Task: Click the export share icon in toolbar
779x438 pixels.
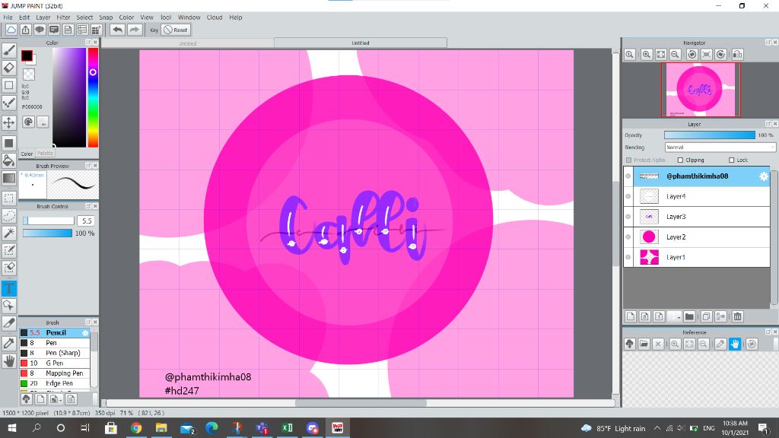Action: click(25, 30)
